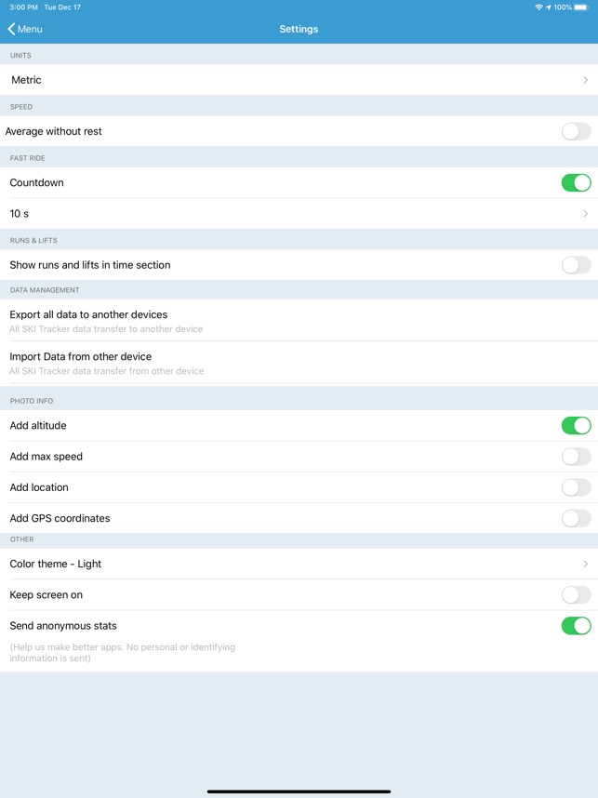Go back to Menu
Image resolution: width=598 pixels, height=798 pixels.
30,29
